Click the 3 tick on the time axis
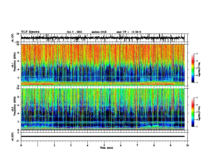Screen dimensions: 211x163 [x=71, y=145]
